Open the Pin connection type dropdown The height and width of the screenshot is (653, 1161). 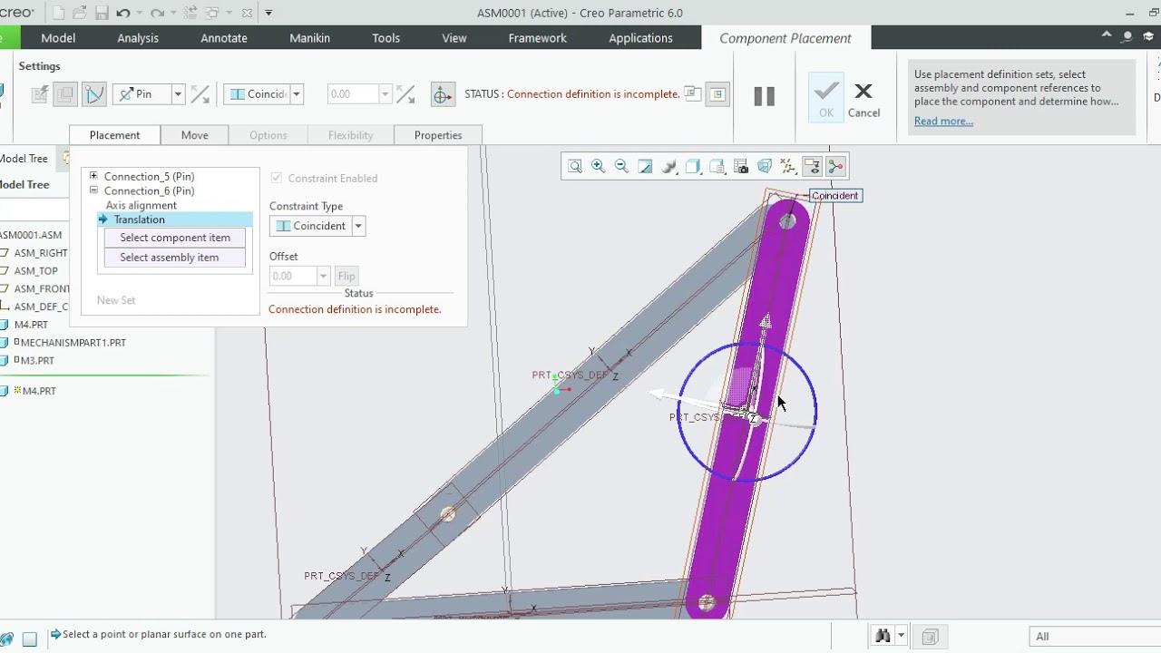pos(178,94)
